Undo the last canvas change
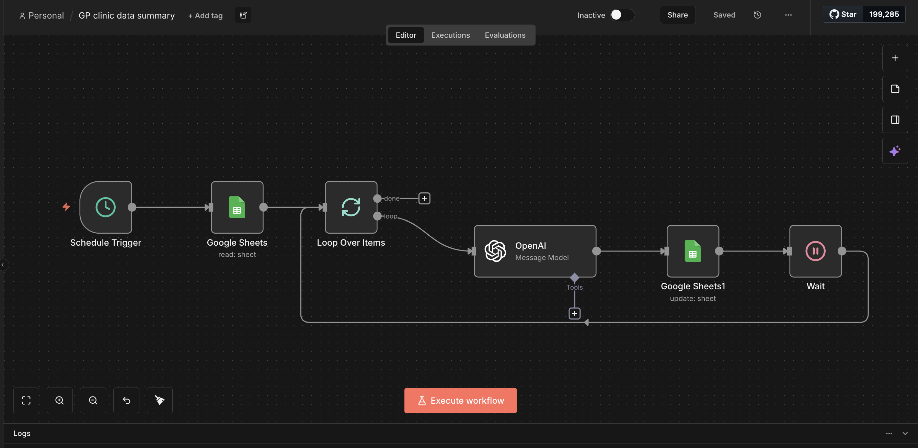The width and height of the screenshot is (918, 448). (127, 400)
